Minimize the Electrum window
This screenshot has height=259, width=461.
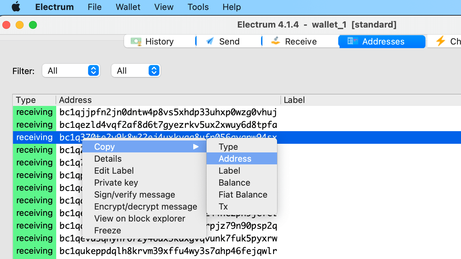point(20,25)
